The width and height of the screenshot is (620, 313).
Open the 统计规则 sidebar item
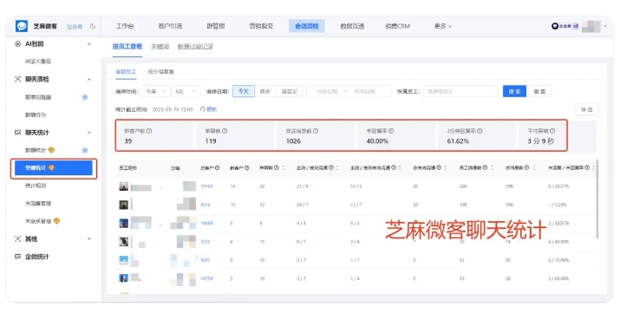pos(36,186)
